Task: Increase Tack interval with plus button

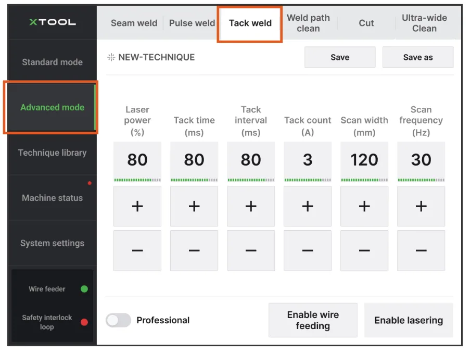Action: coord(251,206)
